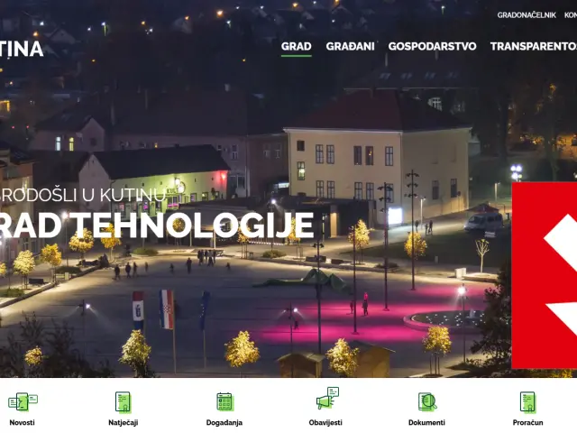Screen dimensions: 577x433
Task: Click the GRADONAČELNIK top link
Action: [526, 15]
